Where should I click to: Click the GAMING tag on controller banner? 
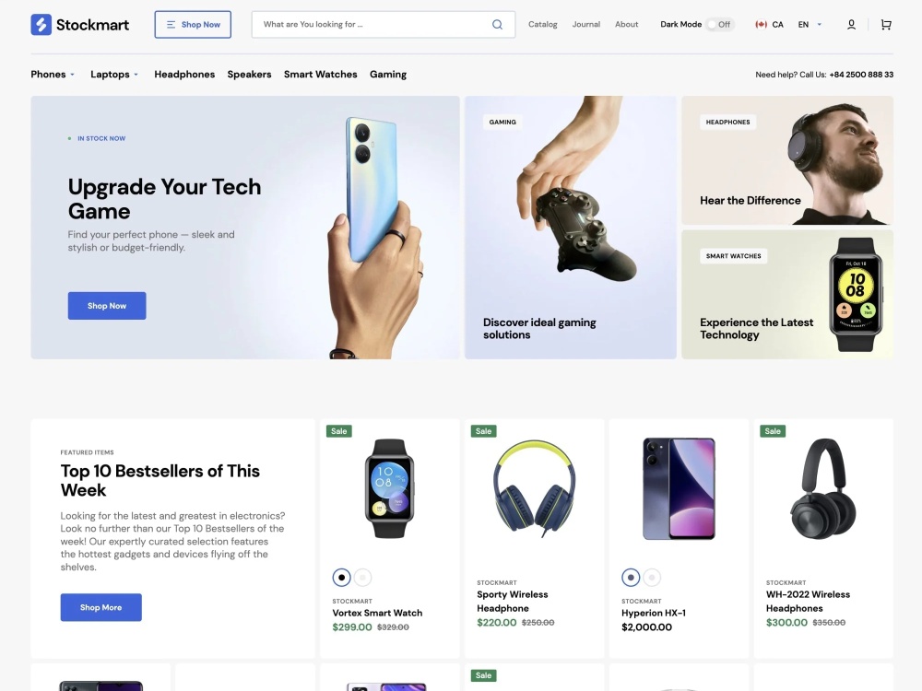tap(502, 123)
